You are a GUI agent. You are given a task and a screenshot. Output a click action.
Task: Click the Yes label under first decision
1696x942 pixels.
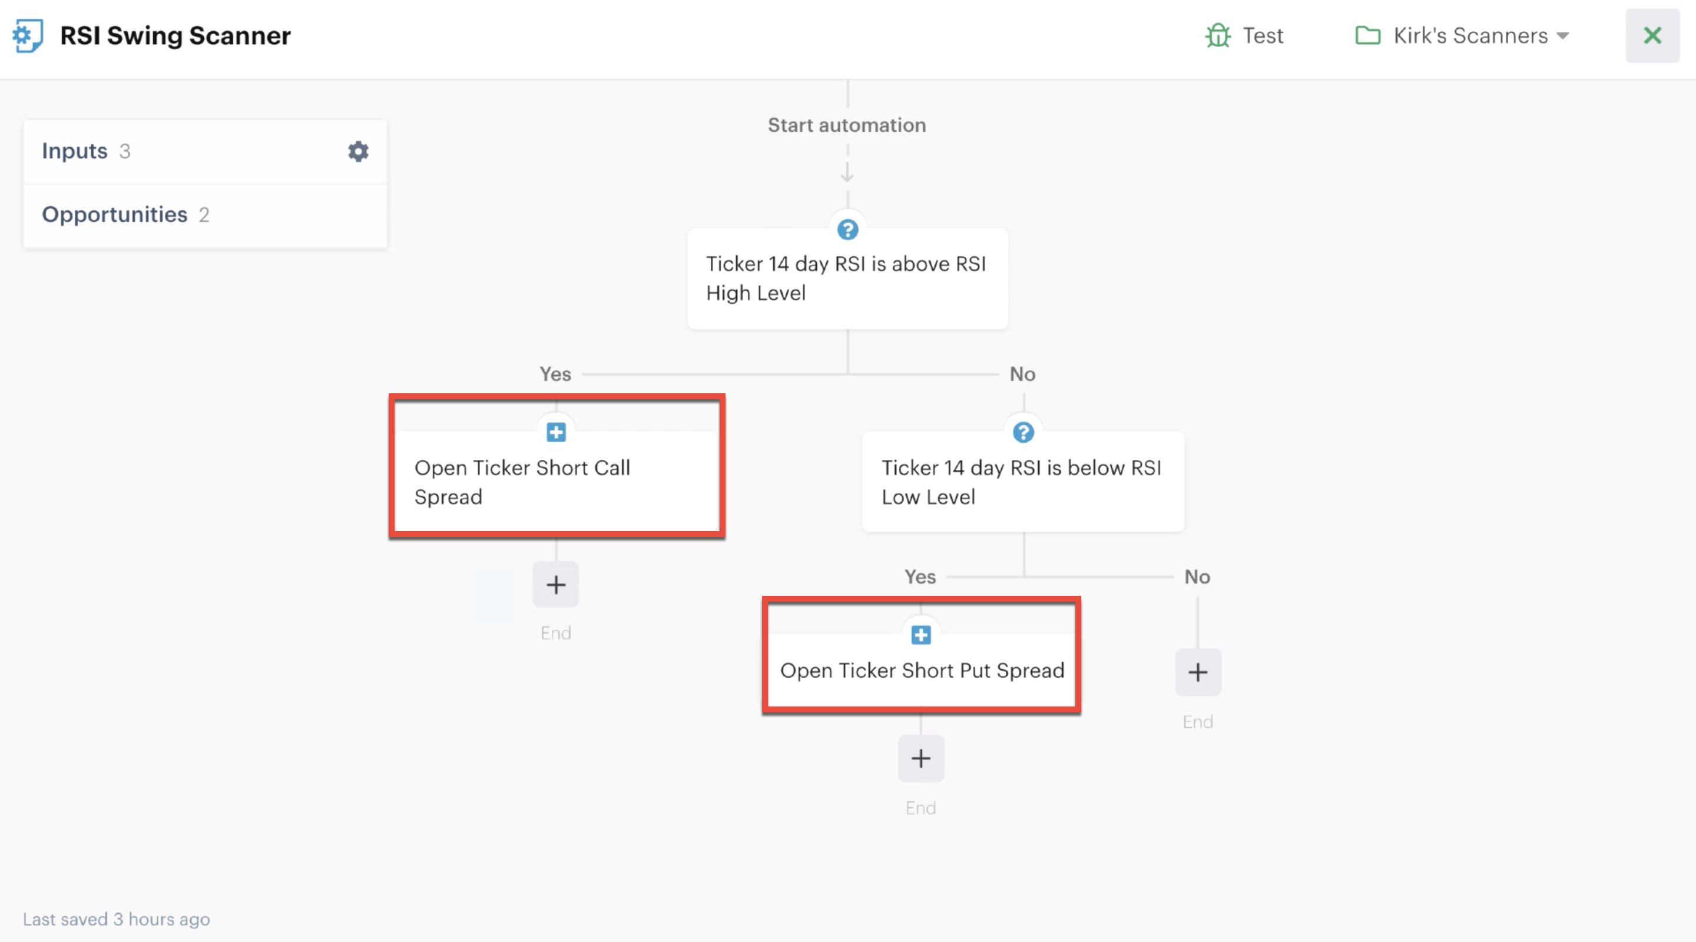555,374
